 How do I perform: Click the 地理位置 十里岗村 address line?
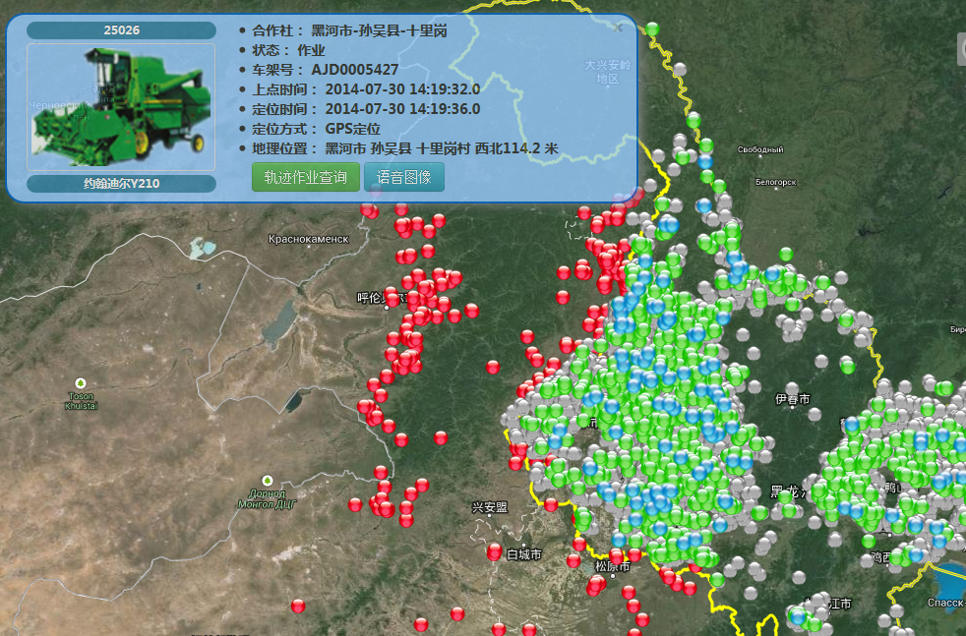point(404,148)
